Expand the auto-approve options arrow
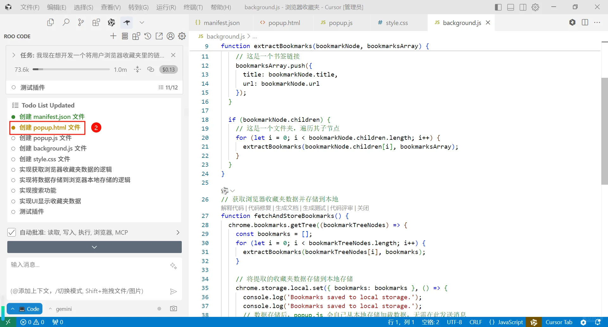Image resolution: width=608 pixels, height=327 pixels. pyautogui.click(x=178, y=232)
